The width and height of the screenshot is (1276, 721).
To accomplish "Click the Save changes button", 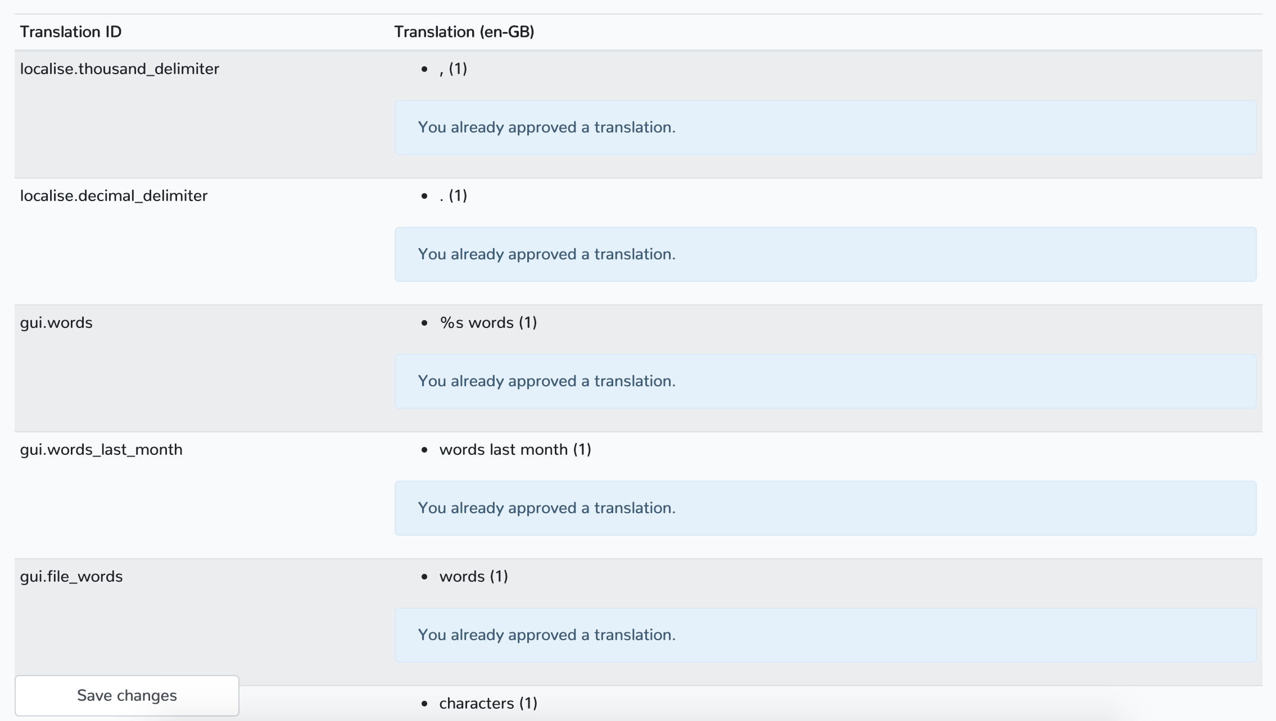I will (127, 695).
